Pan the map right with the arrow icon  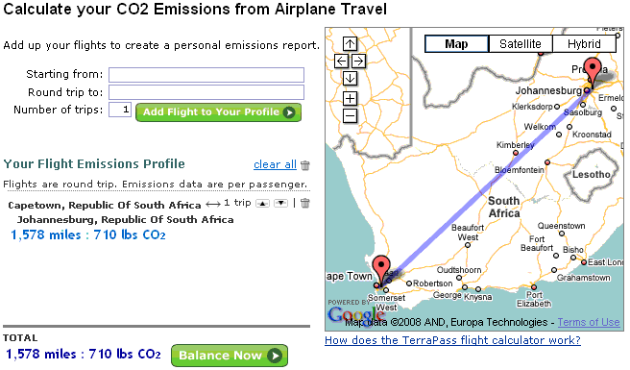coord(358,62)
